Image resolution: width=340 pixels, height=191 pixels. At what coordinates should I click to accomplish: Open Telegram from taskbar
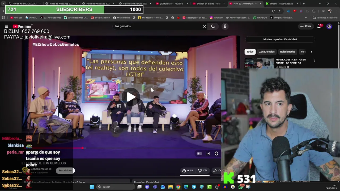194,187
